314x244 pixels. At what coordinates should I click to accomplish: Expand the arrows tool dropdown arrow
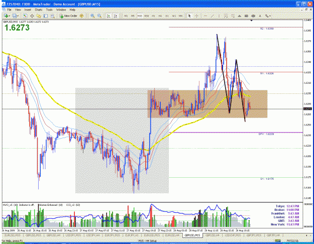pyautogui.click(x=270, y=16)
